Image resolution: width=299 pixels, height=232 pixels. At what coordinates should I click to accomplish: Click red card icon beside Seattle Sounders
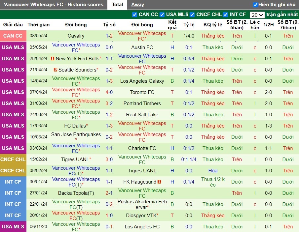56,70
